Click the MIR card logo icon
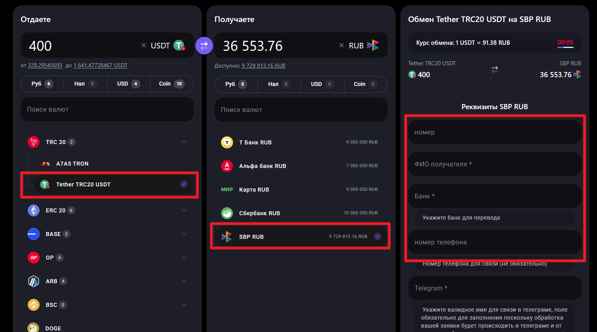Viewport: 597px width, 332px height. tap(227, 190)
